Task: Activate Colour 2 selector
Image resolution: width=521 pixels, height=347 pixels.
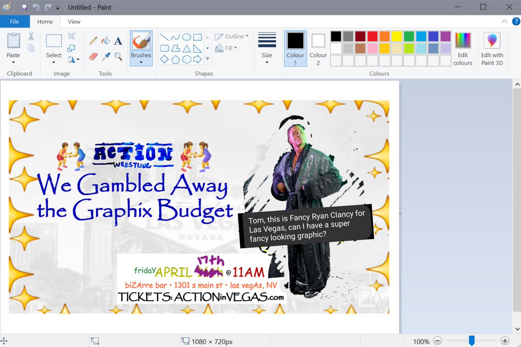Action: pos(318,49)
